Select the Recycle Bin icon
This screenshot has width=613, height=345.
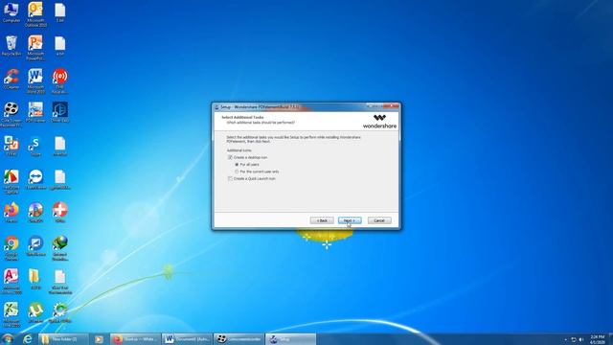click(11, 46)
